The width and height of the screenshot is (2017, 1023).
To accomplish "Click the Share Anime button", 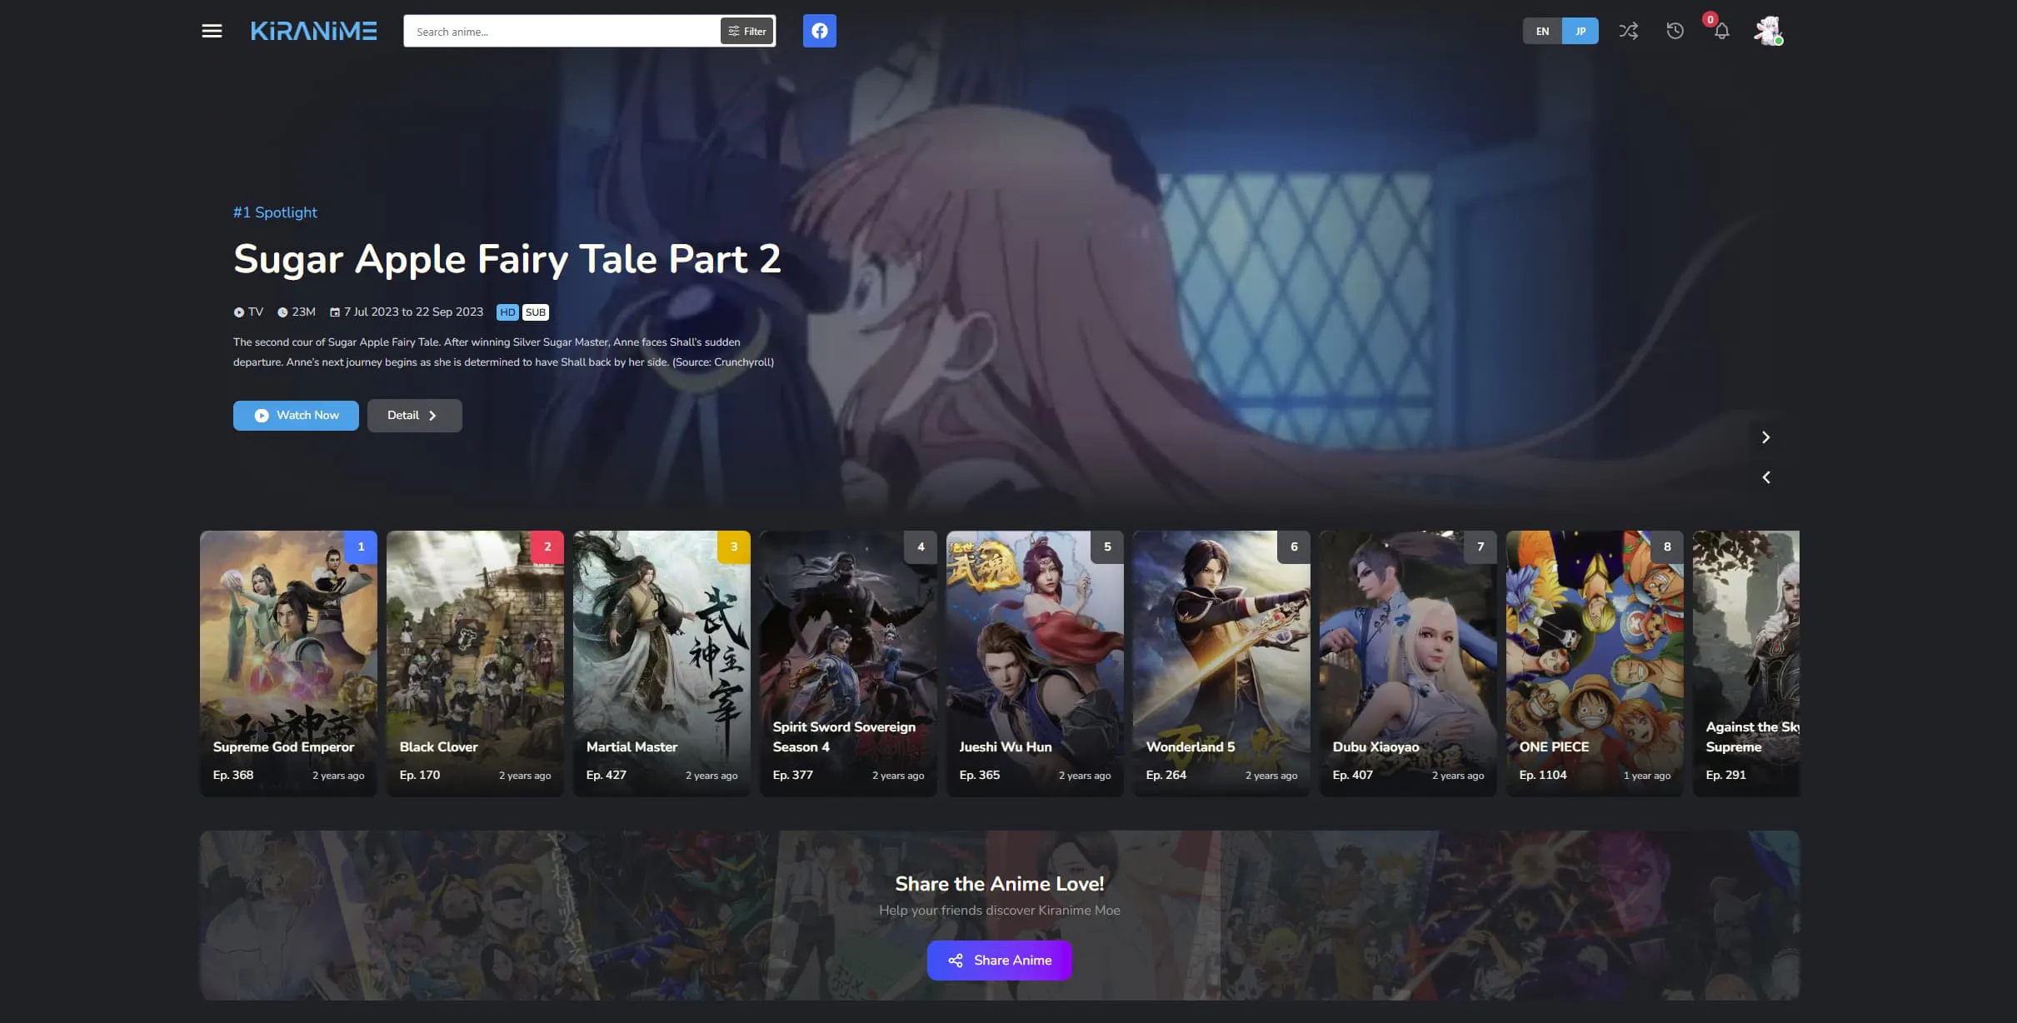I will [999, 960].
